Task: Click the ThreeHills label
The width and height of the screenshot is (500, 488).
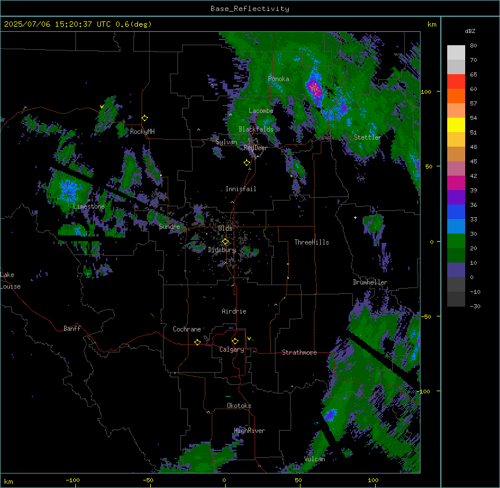Action: (x=311, y=242)
